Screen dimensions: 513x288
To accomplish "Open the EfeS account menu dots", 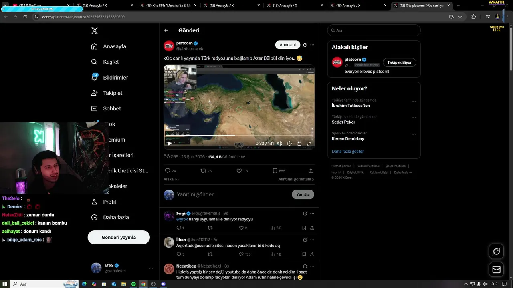I will 151,268.
